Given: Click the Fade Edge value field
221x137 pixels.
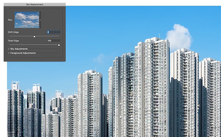Looking at the screenshot, I should [54, 41].
